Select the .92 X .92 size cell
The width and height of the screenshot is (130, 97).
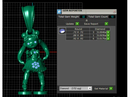(78, 39)
